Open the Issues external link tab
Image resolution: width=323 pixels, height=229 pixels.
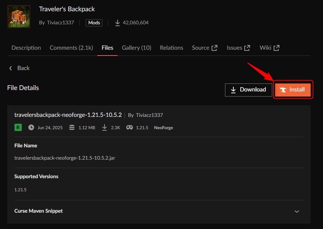coord(238,48)
